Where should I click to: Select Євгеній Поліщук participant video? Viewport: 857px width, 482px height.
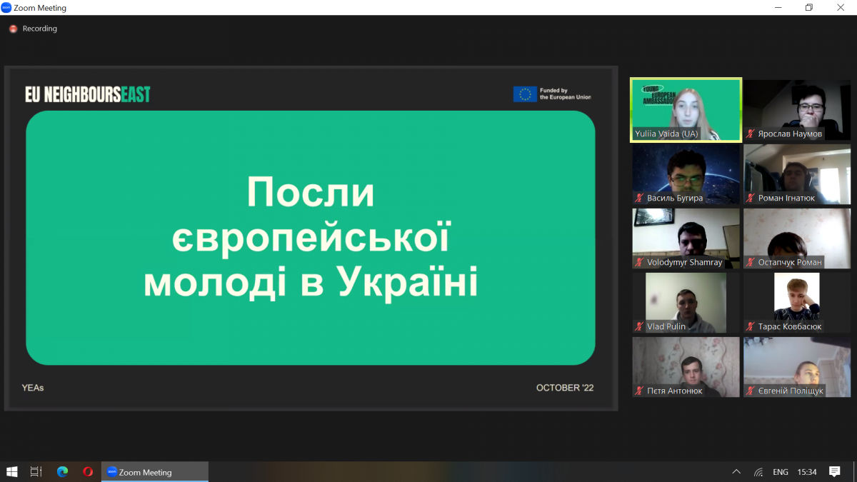pos(797,367)
